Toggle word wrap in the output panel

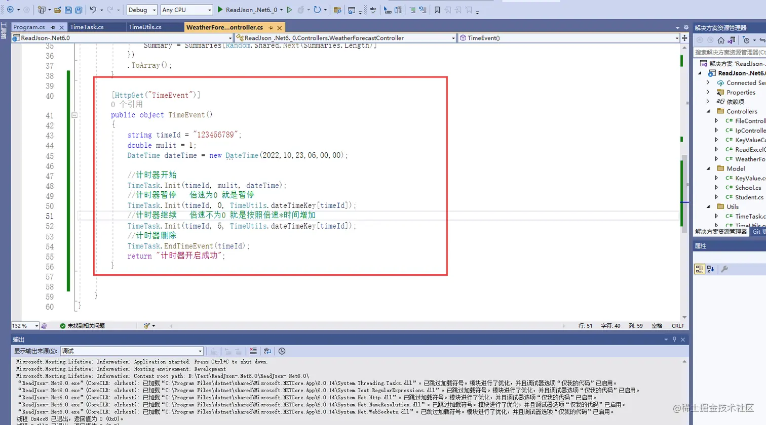click(x=267, y=351)
